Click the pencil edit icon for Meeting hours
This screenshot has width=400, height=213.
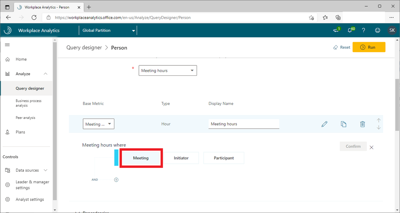pos(324,124)
